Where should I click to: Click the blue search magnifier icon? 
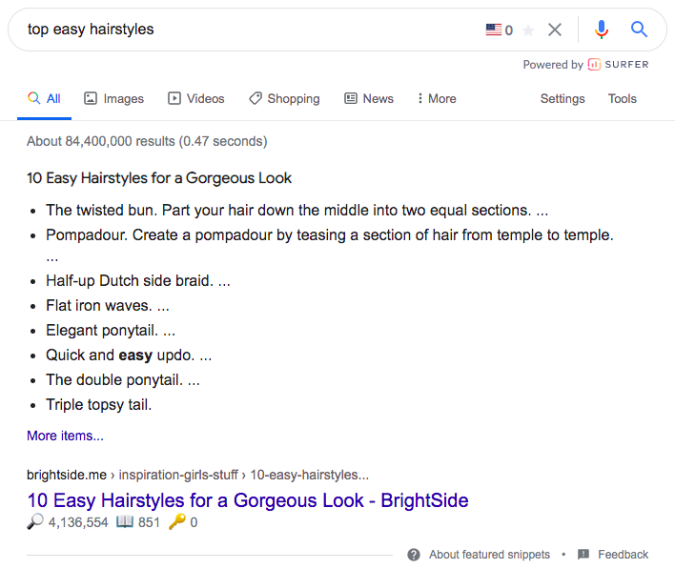tap(639, 30)
